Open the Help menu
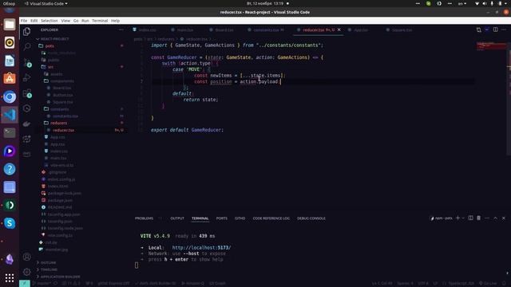 tap(115, 21)
